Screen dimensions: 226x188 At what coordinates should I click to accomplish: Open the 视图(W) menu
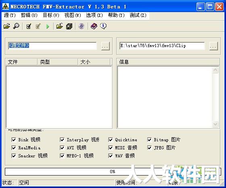click(73, 15)
